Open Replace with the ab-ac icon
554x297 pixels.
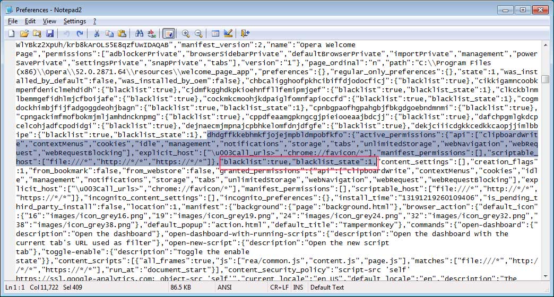pyautogui.click(x=152, y=33)
